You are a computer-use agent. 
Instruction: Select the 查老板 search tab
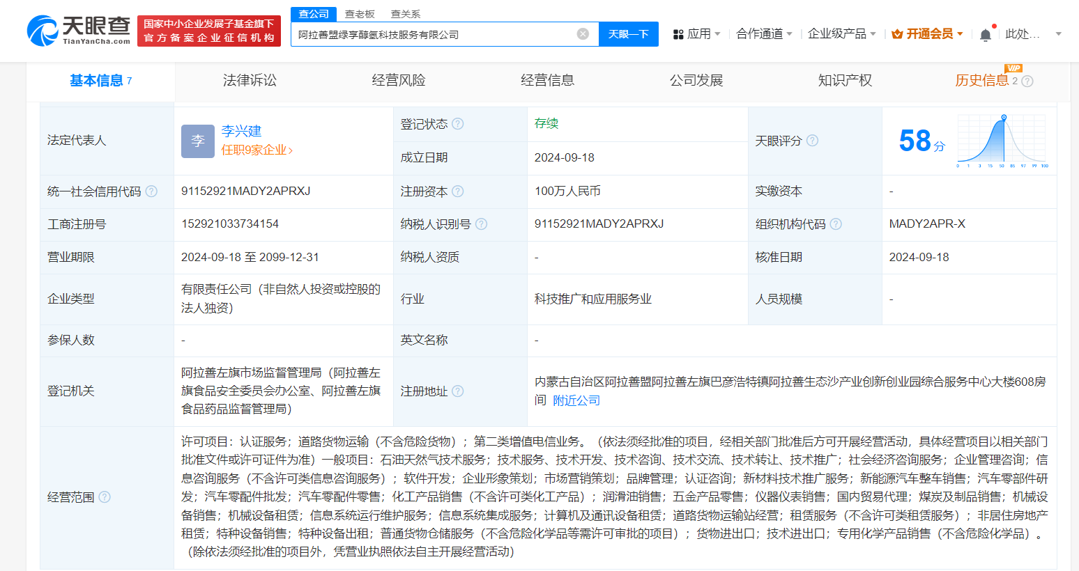[360, 14]
